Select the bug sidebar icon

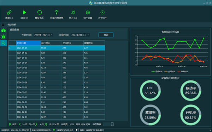(x=4, y=37)
